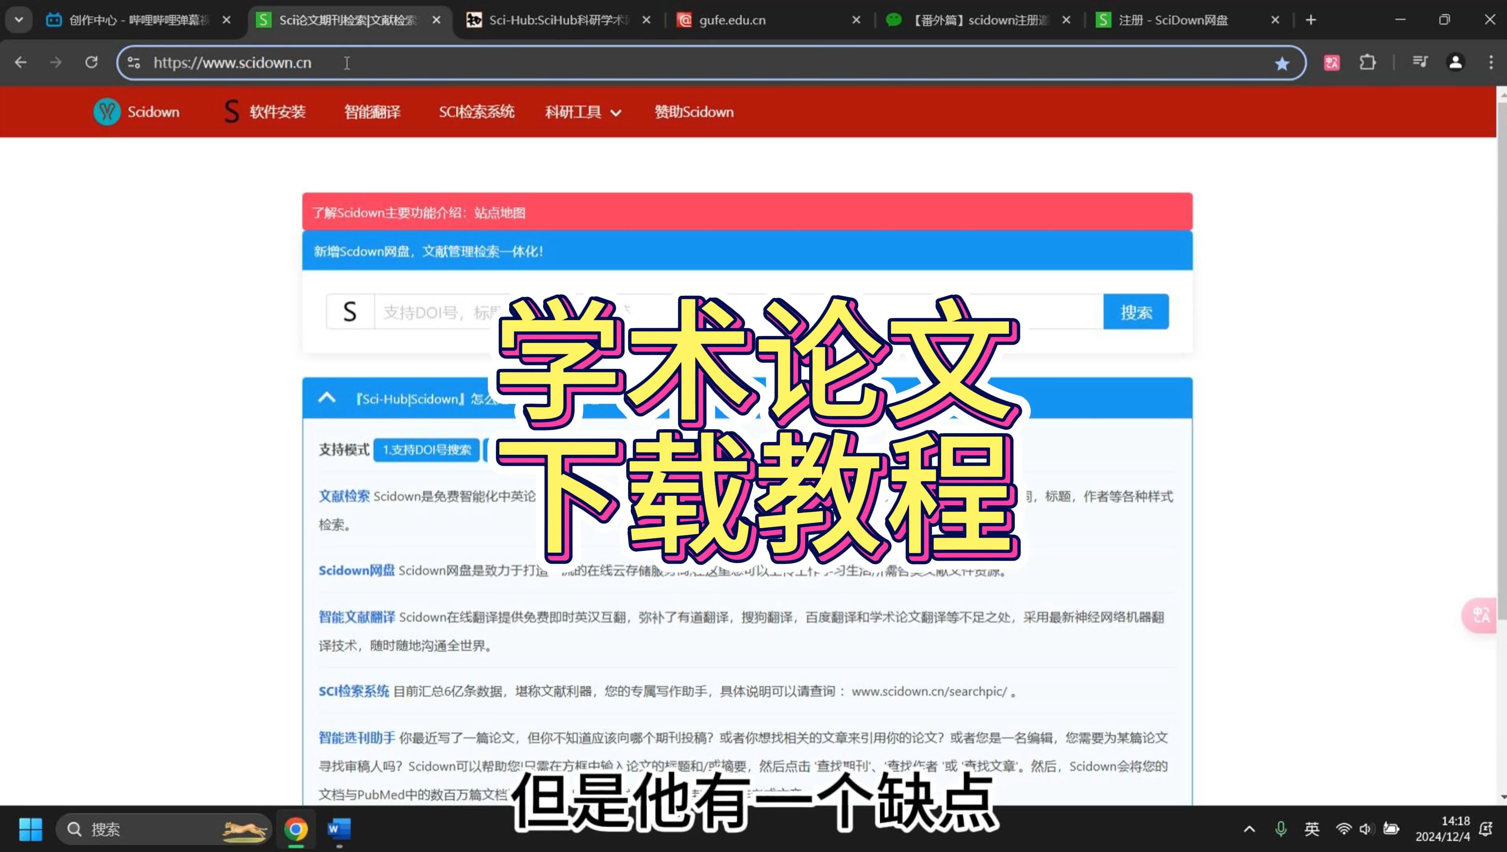Open the 站点地图 link in red banner
Image resolution: width=1507 pixels, height=852 pixels.
point(500,213)
